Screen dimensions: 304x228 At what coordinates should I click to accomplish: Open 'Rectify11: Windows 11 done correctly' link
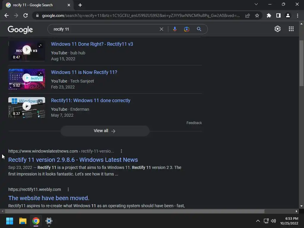(91, 100)
